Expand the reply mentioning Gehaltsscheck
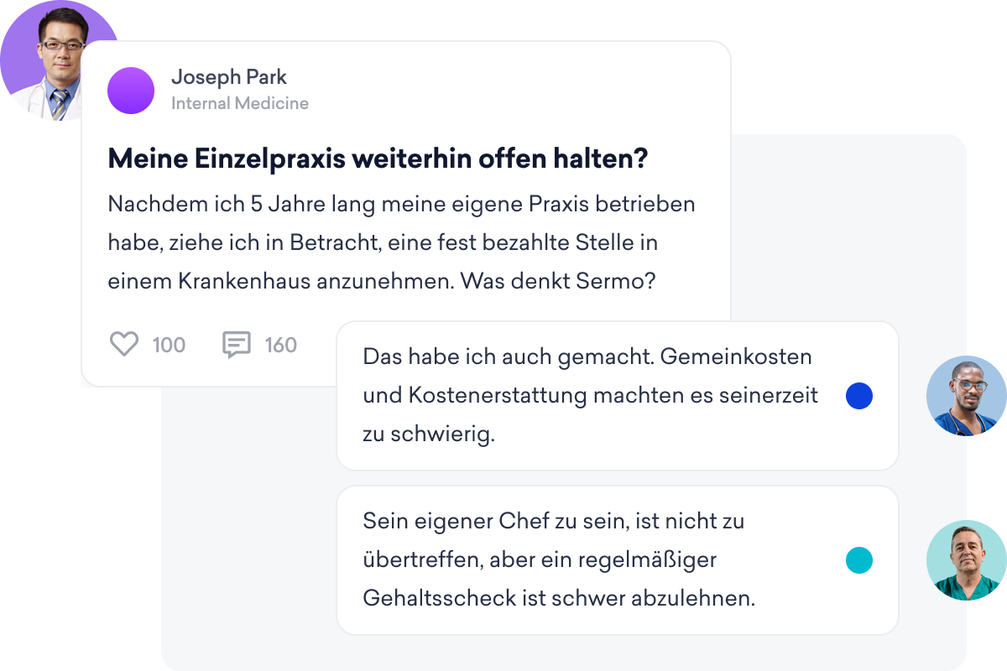1007x671 pixels. [587, 559]
